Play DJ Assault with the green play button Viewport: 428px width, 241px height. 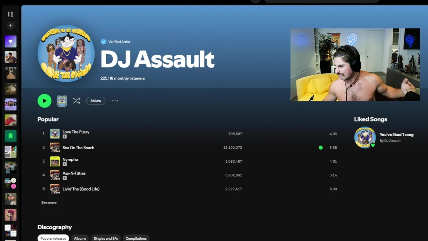(x=44, y=101)
